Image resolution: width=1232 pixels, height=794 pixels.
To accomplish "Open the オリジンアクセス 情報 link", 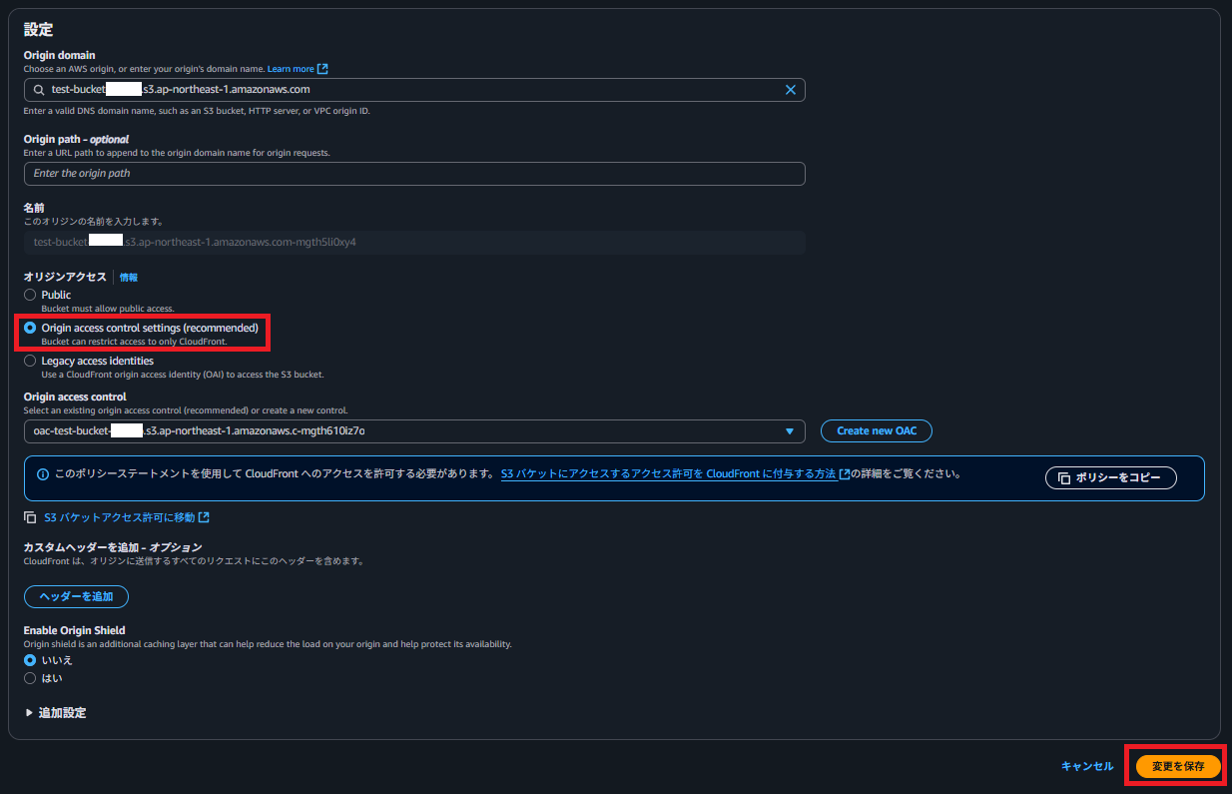I will (129, 277).
